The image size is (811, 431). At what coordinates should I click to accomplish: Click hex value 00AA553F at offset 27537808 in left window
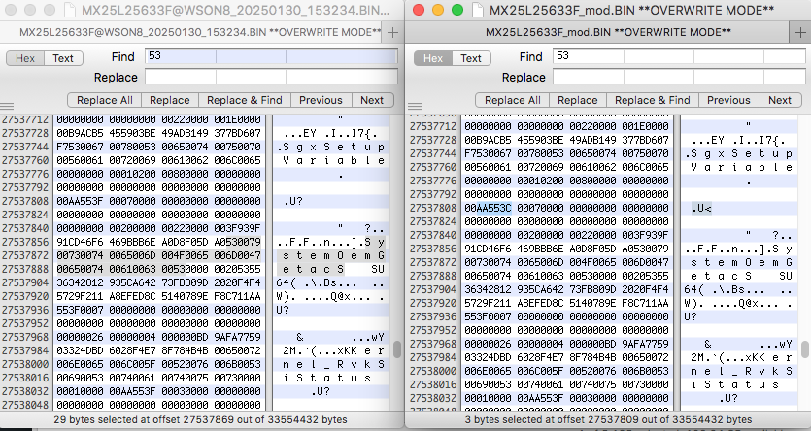pyautogui.click(x=80, y=201)
